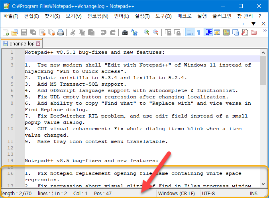Close current document with menu-bar X
Viewport: 269px width, 198px height.
(263, 24)
